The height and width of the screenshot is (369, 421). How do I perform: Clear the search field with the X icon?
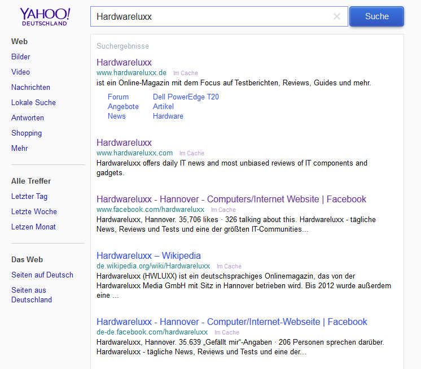click(337, 16)
